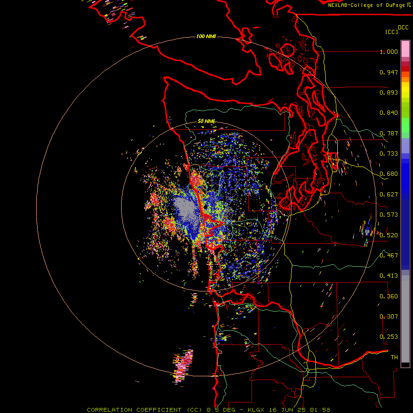The width and height of the screenshot is (413, 413).
Task: Pick the pink swatch at the color bar top
Action: (x=405, y=49)
